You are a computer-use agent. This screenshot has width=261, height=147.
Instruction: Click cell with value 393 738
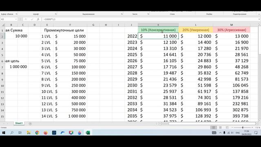tap(232, 116)
